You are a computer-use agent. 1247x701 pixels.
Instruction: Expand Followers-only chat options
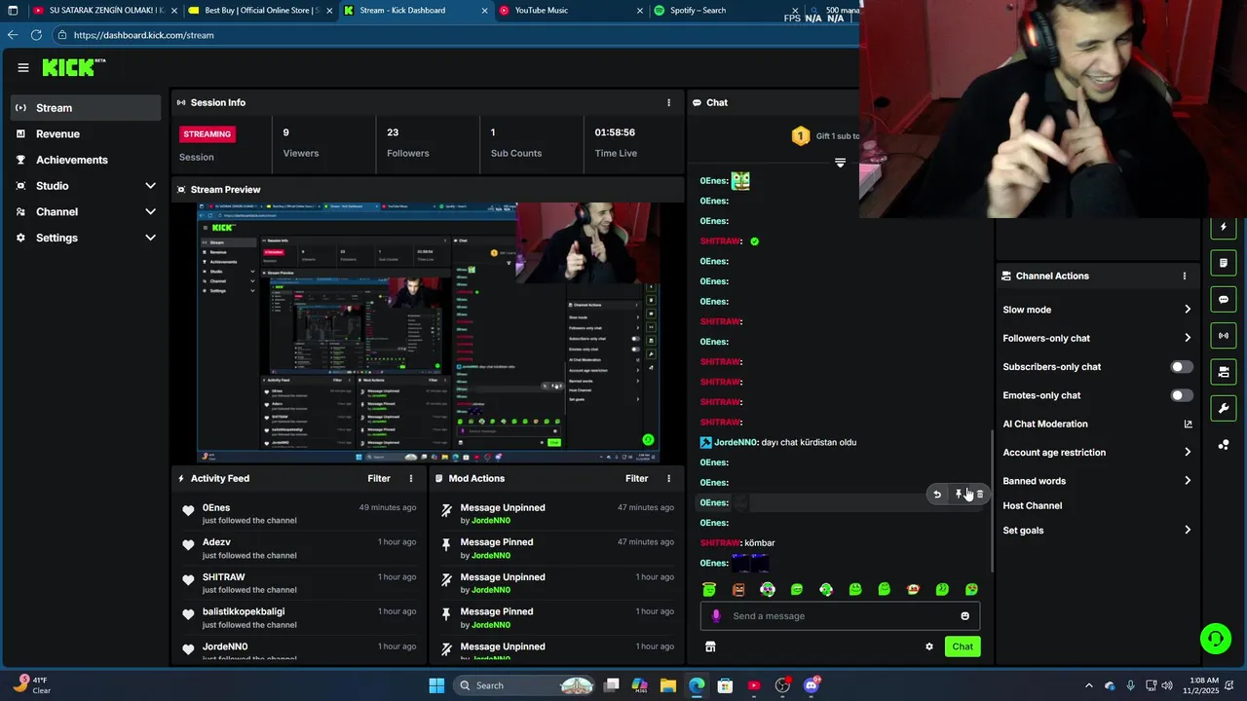pos(1187,338)
